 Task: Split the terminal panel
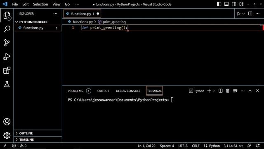point(220,91)
